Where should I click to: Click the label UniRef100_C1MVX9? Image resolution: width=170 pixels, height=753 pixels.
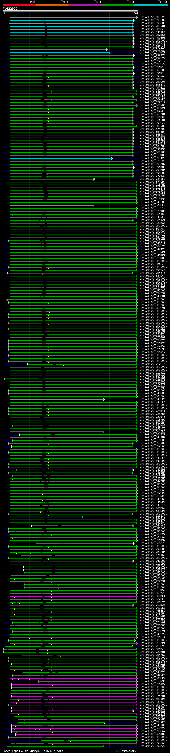152,53
